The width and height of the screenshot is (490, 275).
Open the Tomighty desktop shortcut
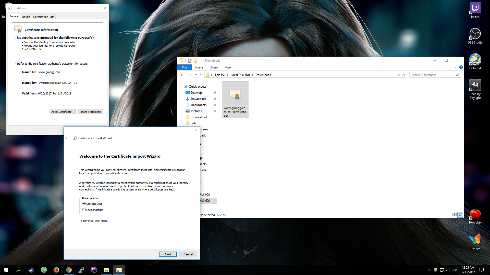(475, 216)
